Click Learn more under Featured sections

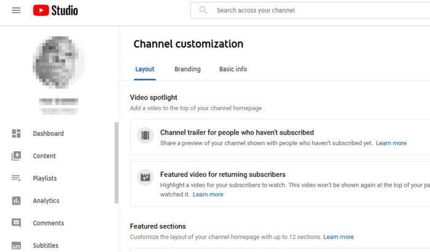(338, 237)
